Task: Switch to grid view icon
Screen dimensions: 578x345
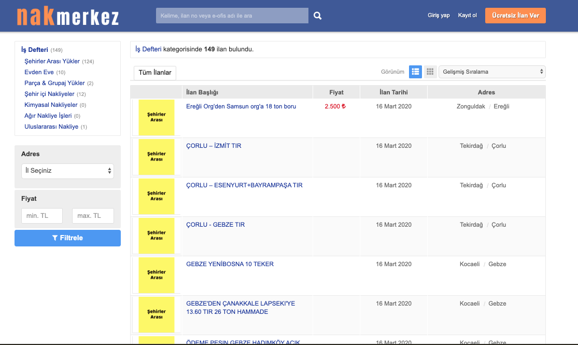Action: (x=430, y=72)
